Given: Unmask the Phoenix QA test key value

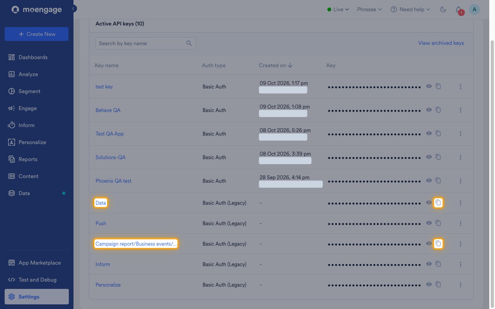Looking at the screenshot, I should coord(429,181).
